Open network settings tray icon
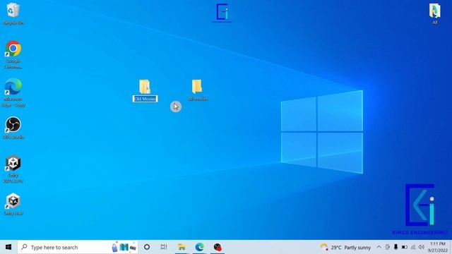The width and height of the screenshot is (452, 254). point(413,247)
